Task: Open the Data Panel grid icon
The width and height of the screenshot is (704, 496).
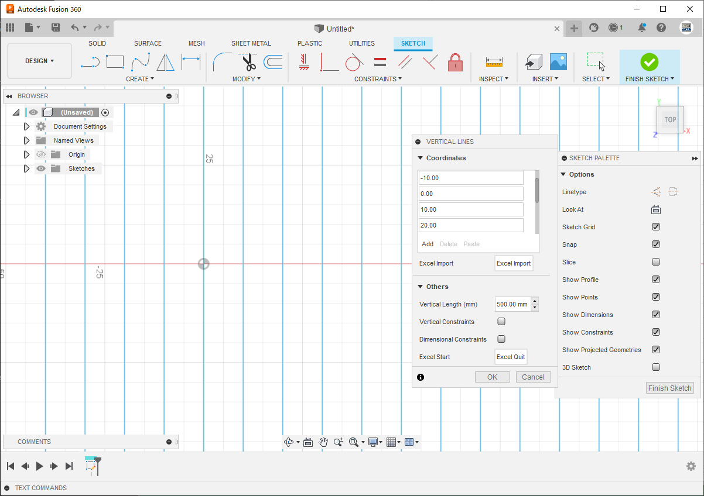Action: click(10, 27)
